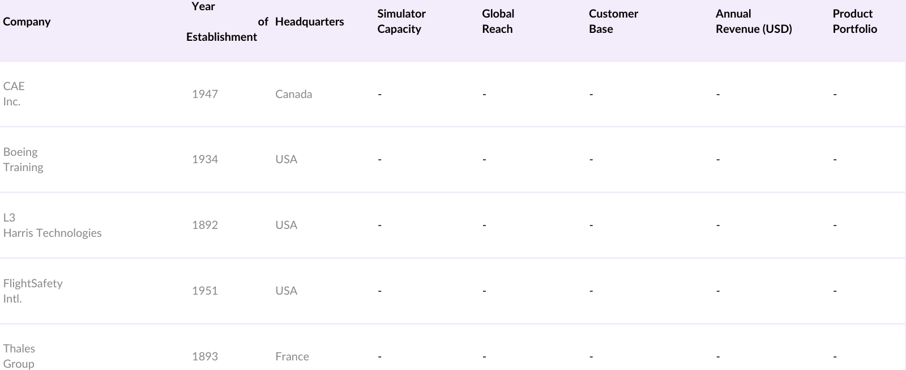Select the Boeing Training company cell

(23, 159)
